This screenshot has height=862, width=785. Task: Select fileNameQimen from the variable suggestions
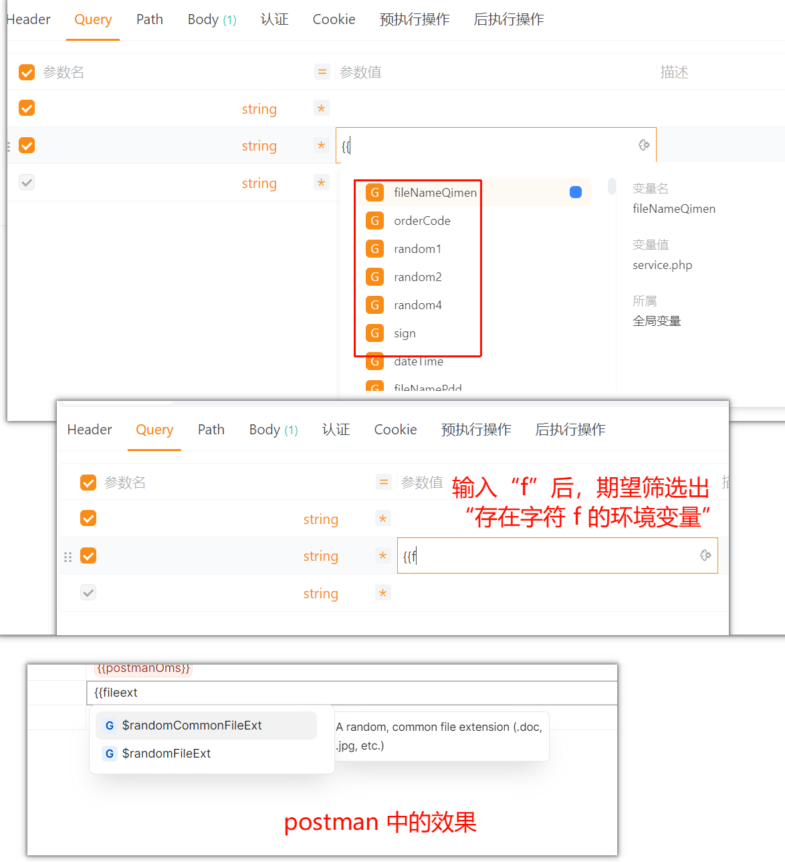(x=435, y=192)
